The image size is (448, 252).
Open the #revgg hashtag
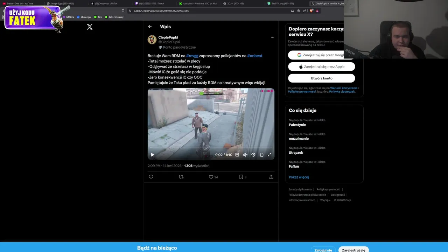coord(192,56)
